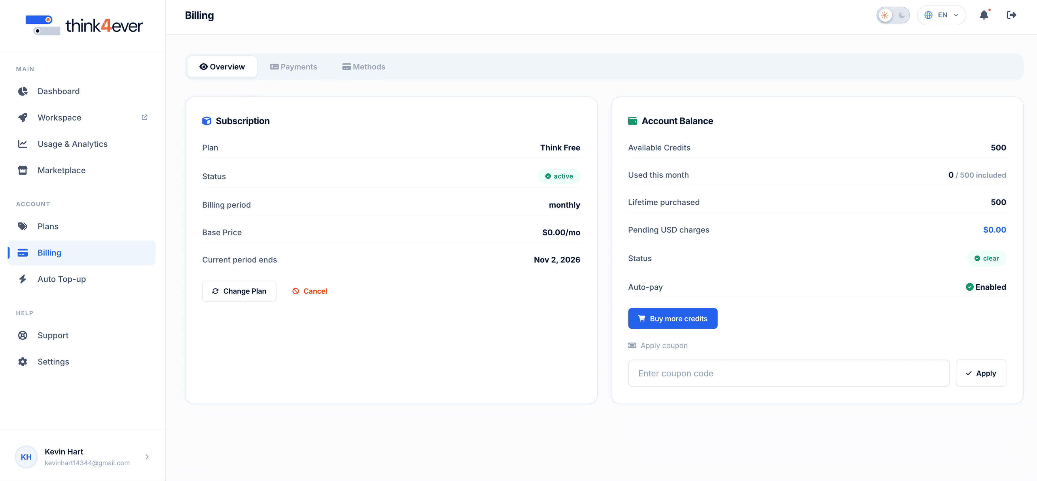The image size is (1037, 481).
Task: Click the Change Plan button
Action: tap(239, 291)
